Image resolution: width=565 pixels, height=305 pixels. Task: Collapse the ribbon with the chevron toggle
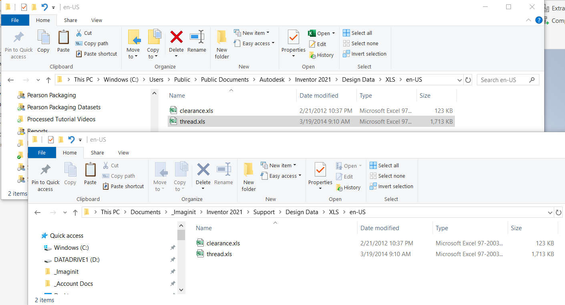pyautogui.click(x=528, y=20)
